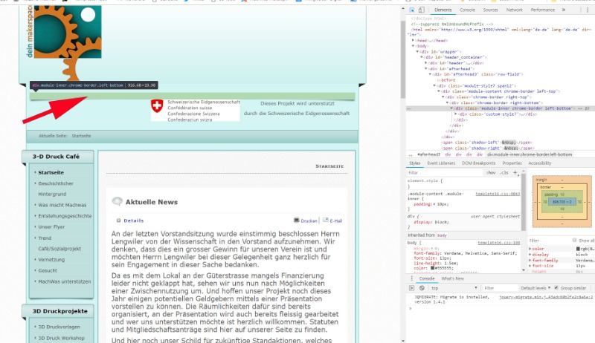Show the console sidebar icon
Screen dimensions: 595x343
point(412,288)
